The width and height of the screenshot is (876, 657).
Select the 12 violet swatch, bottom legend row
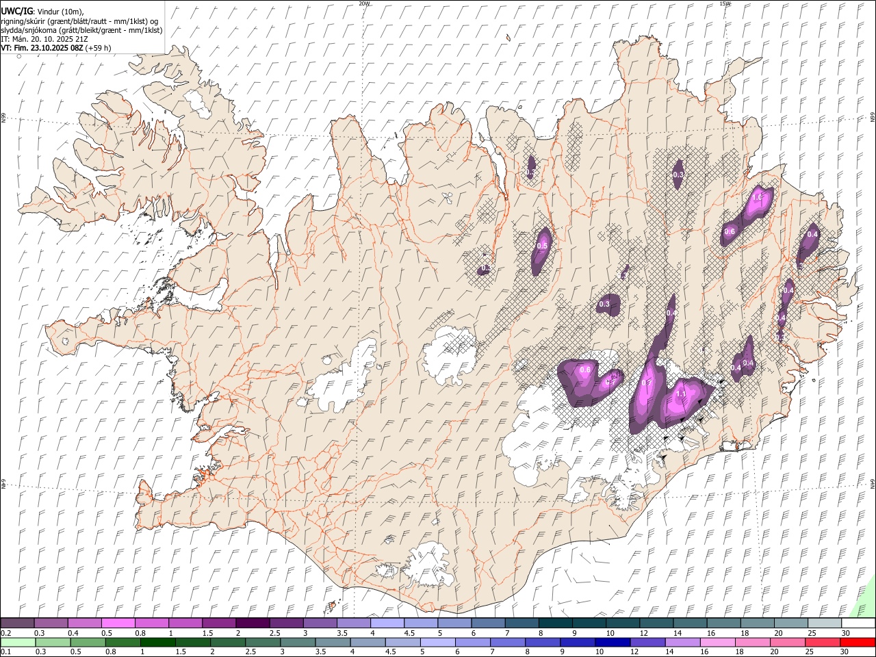click(x=647, y=642)
